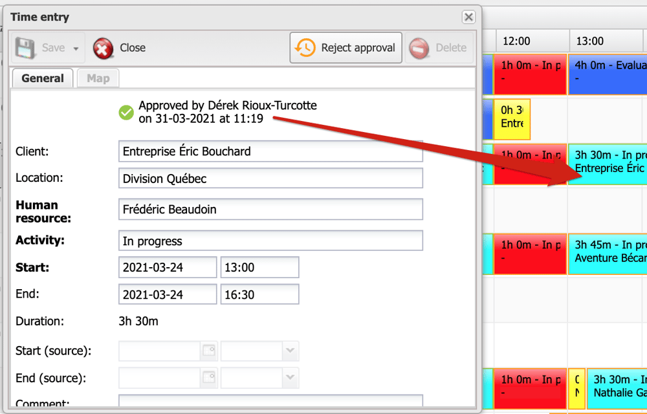Select the yellow 0h 30m calendar entry
The image size is (647, 414).
(x=512, y=117)
